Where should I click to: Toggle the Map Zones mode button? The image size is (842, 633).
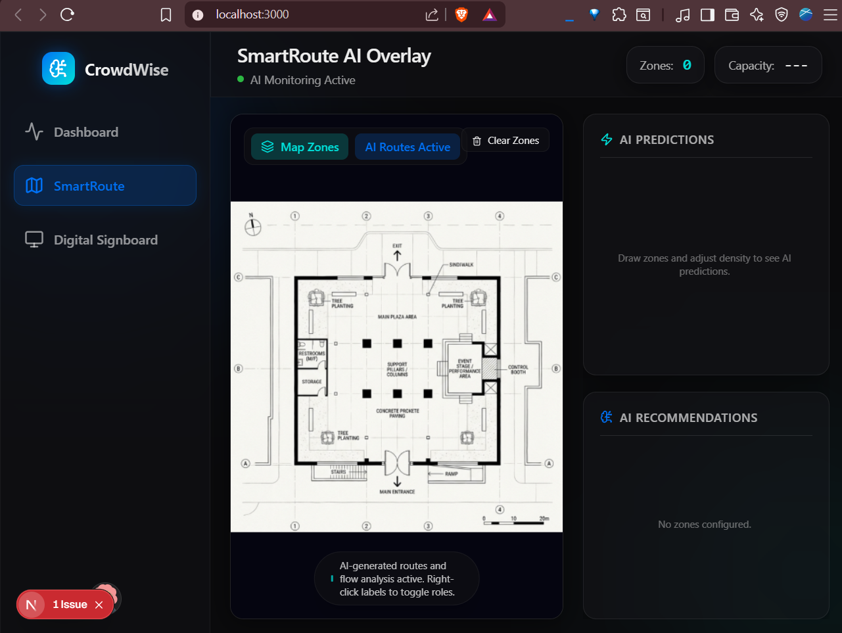click(300, 147)
